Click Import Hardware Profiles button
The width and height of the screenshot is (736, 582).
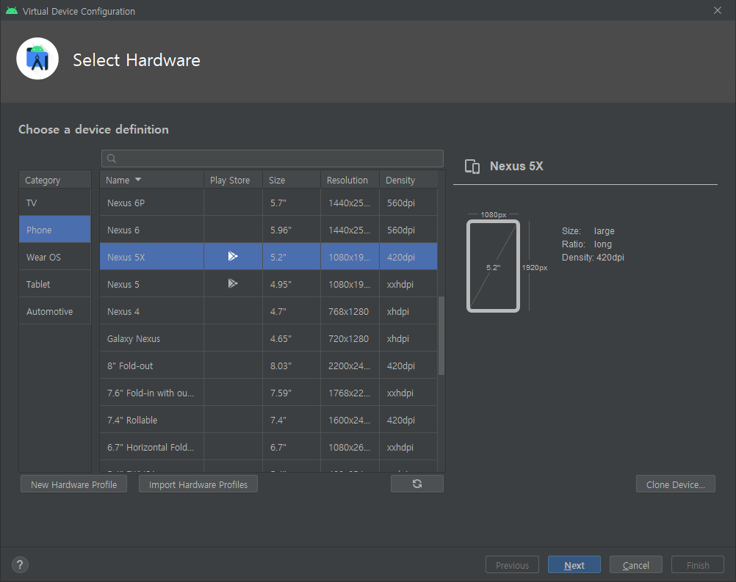198,484
